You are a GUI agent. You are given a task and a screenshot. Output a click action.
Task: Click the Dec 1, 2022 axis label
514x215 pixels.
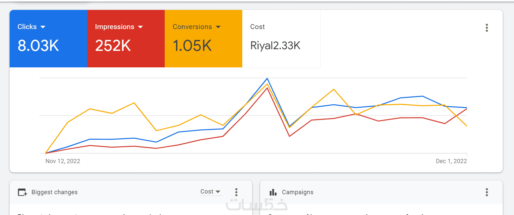click(x=451, y=161)
